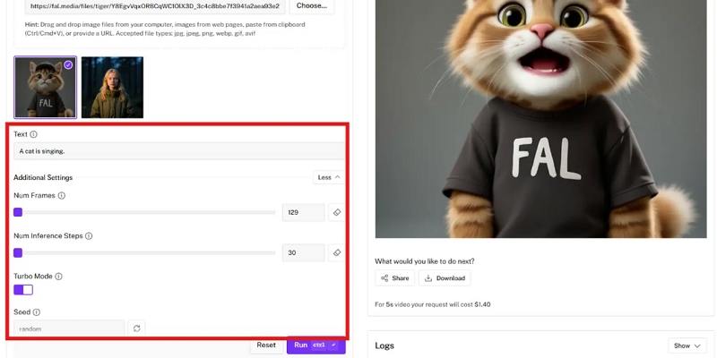
Task: Click the Seed input field
Action: [x=69, y=328]
